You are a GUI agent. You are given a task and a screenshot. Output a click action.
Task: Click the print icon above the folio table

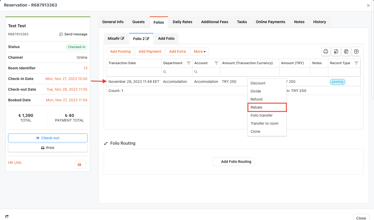click(x=326, y=51)
